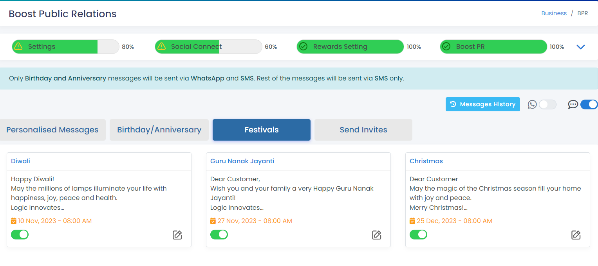Viewport: 598px width, 266px height.
Task: Click the Social Connect 60% progress bar
Action: tap(208, 46)
